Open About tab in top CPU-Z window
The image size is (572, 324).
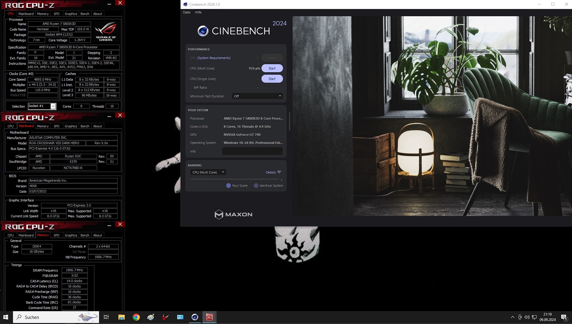point(98,14)
